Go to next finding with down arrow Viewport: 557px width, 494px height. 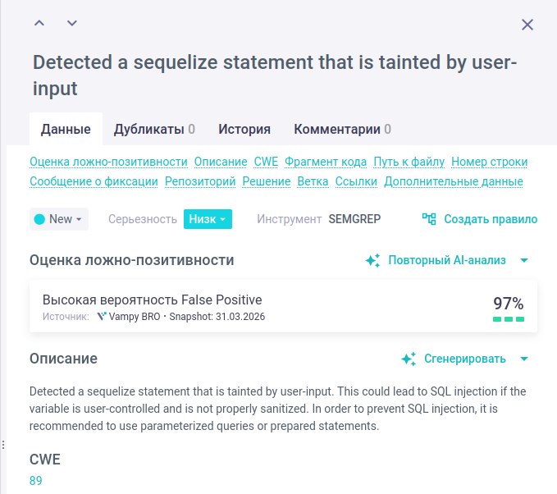coord(72,23)
